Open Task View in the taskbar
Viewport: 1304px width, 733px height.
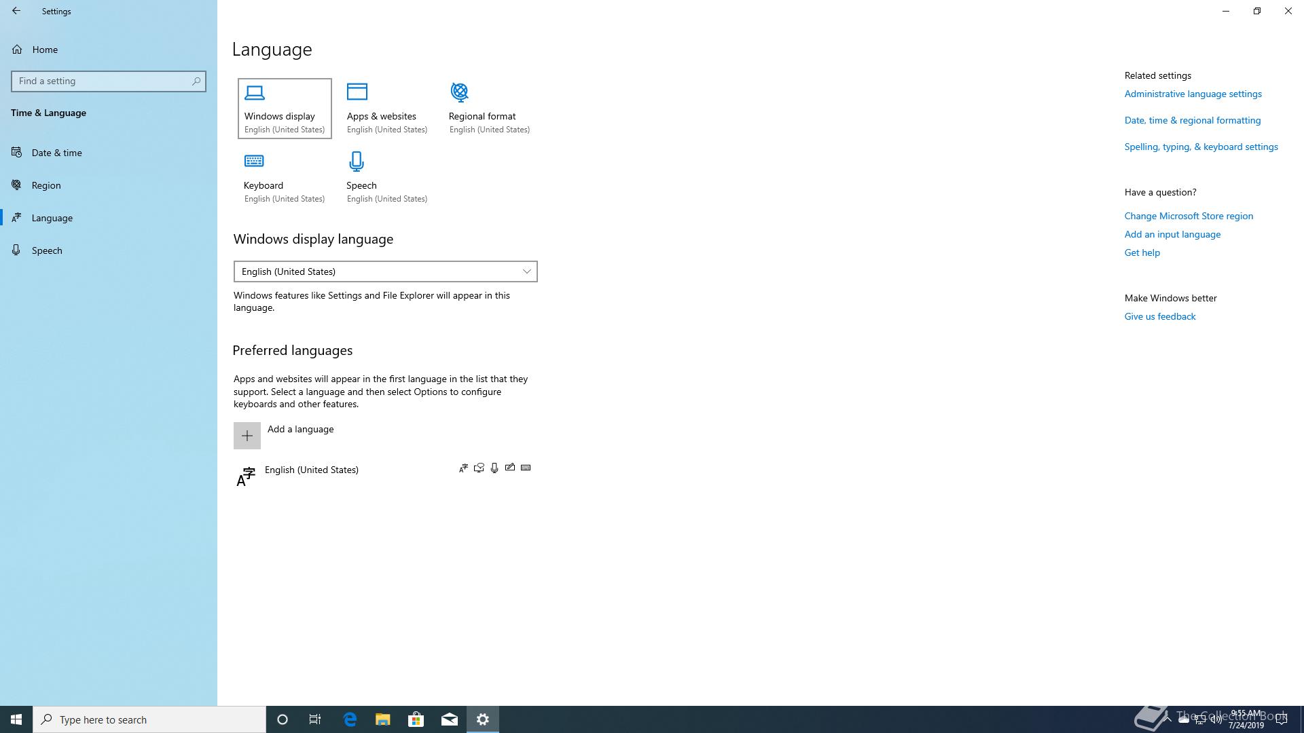[315, 719]
